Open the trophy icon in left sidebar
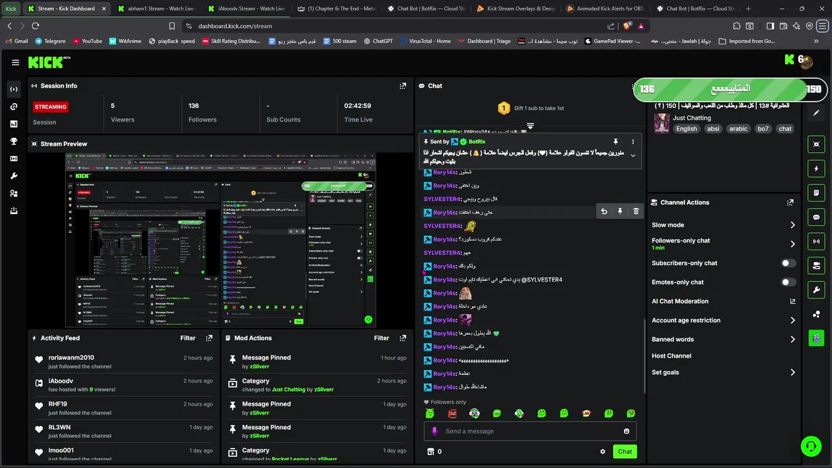Viewport: 832px width, 468px height. (x=14, y=141)
